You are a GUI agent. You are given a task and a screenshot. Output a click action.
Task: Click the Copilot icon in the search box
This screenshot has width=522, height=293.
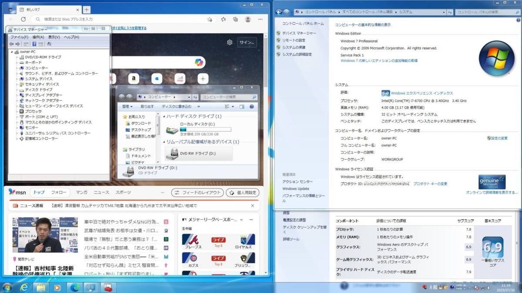point(199,63)
